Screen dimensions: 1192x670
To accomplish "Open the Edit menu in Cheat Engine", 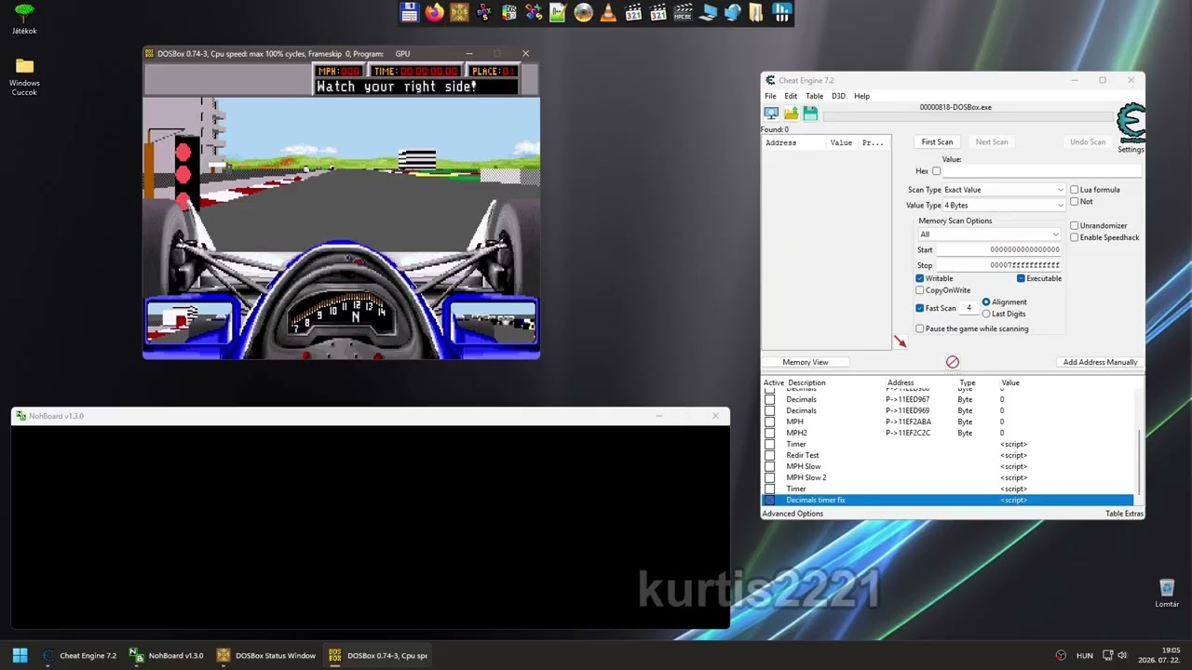I will 791,96.
